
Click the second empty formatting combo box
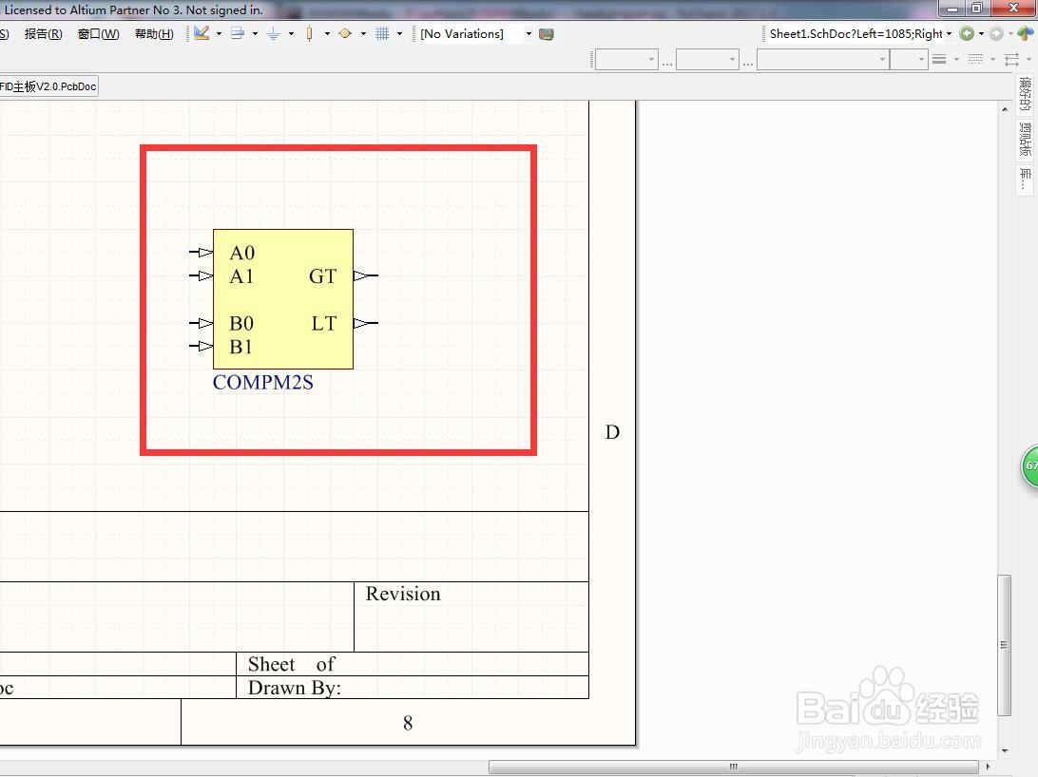(707, 60)
